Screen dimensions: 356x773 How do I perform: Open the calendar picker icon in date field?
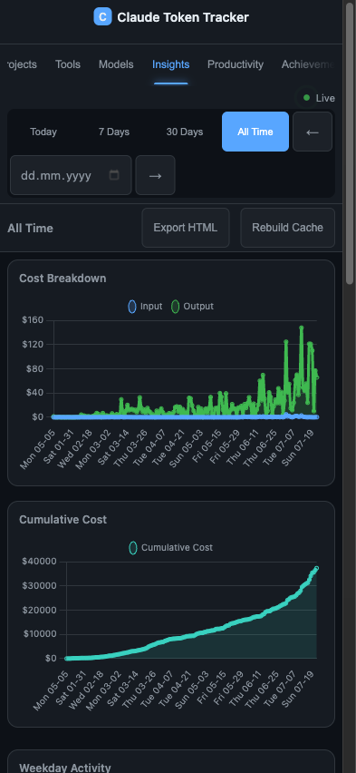coord(114,175)
